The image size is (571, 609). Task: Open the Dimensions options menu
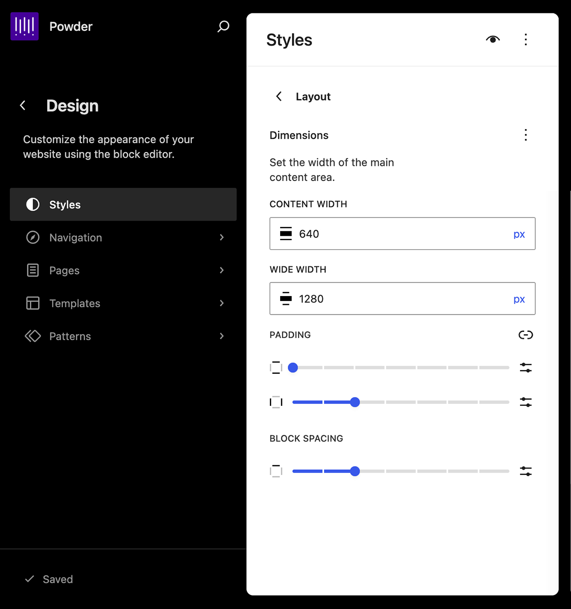click(525, 135)
